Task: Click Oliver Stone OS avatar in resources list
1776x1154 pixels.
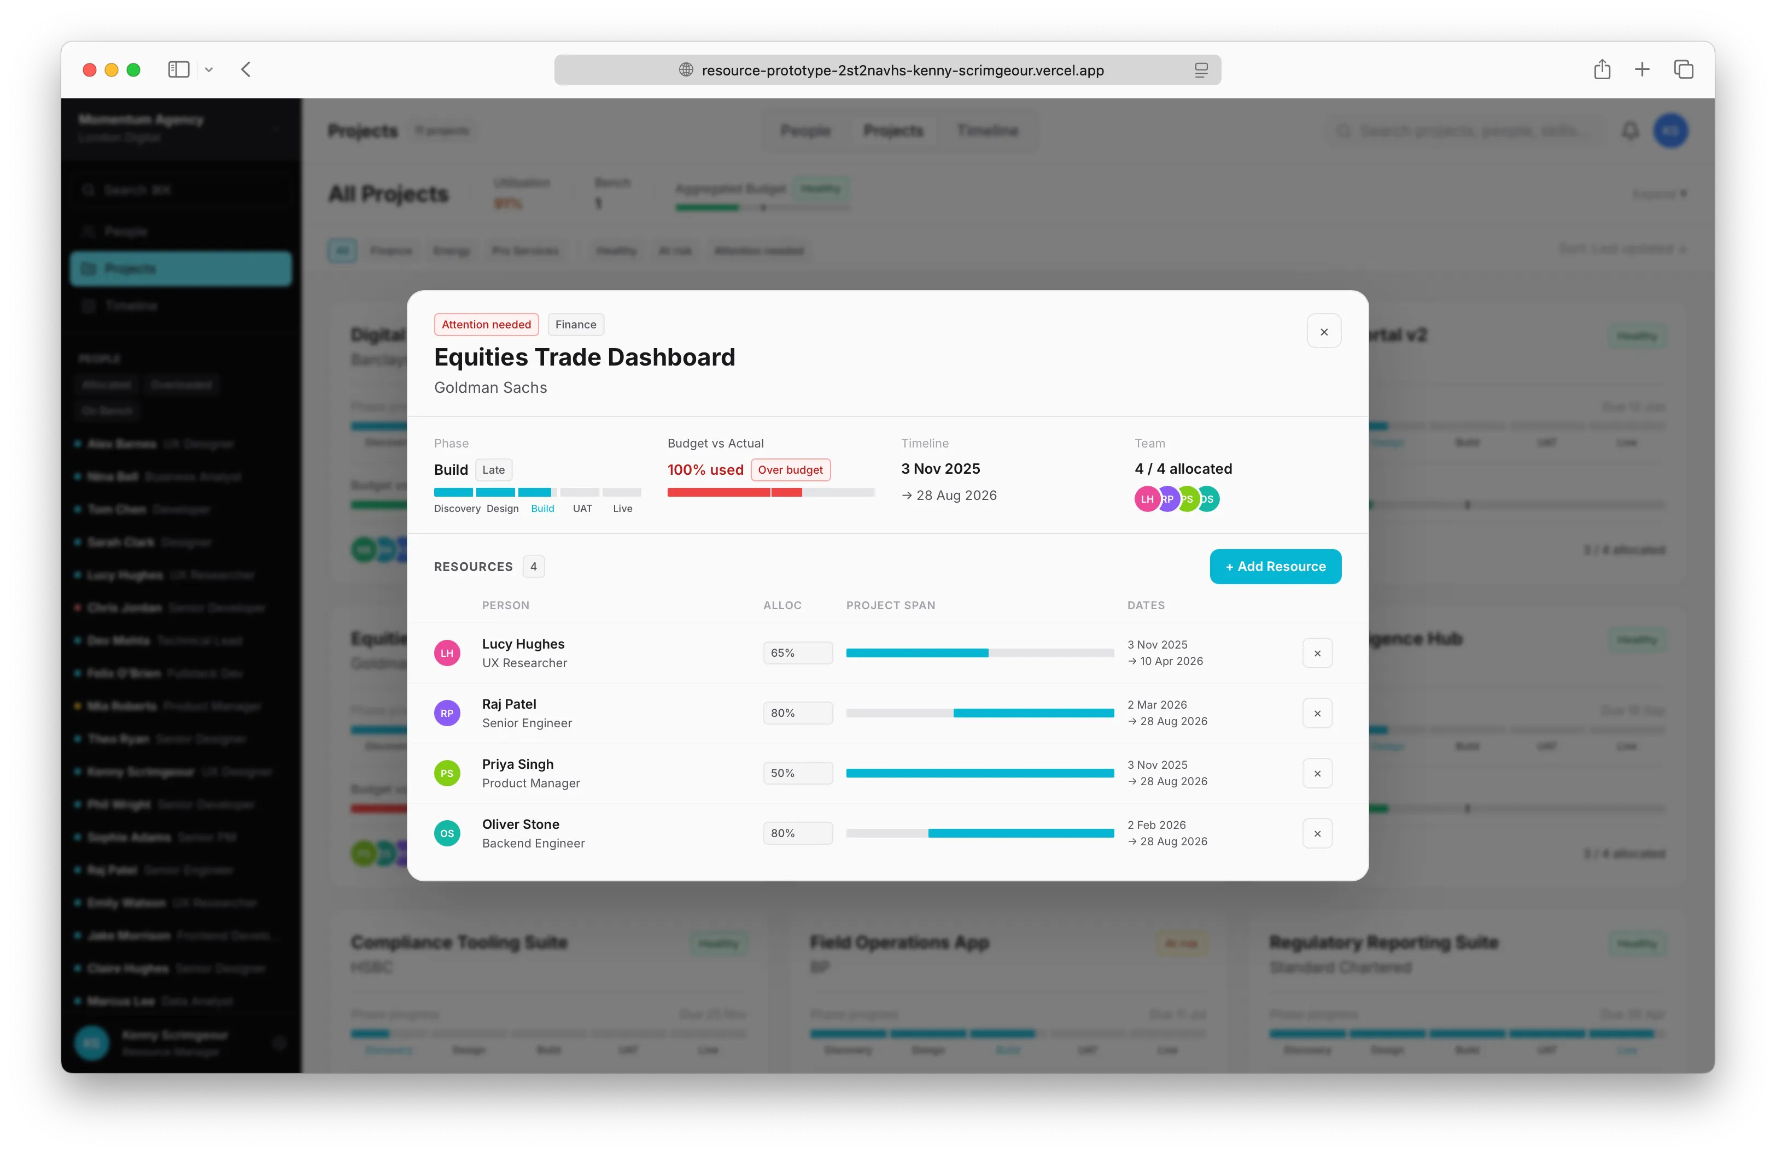Action: click(447, 833)
